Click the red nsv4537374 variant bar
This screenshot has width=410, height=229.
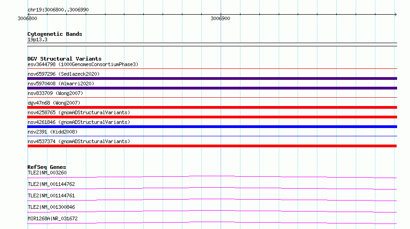tap(212, 146)
